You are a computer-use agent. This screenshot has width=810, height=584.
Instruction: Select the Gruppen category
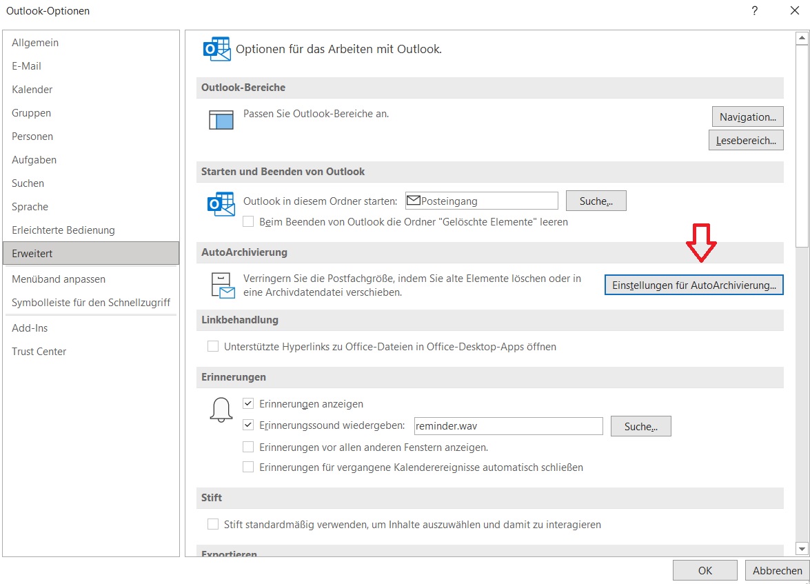point(91,112)
